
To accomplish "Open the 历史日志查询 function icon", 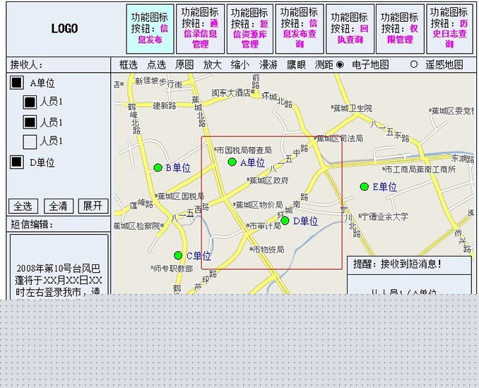I will point(449,29).
